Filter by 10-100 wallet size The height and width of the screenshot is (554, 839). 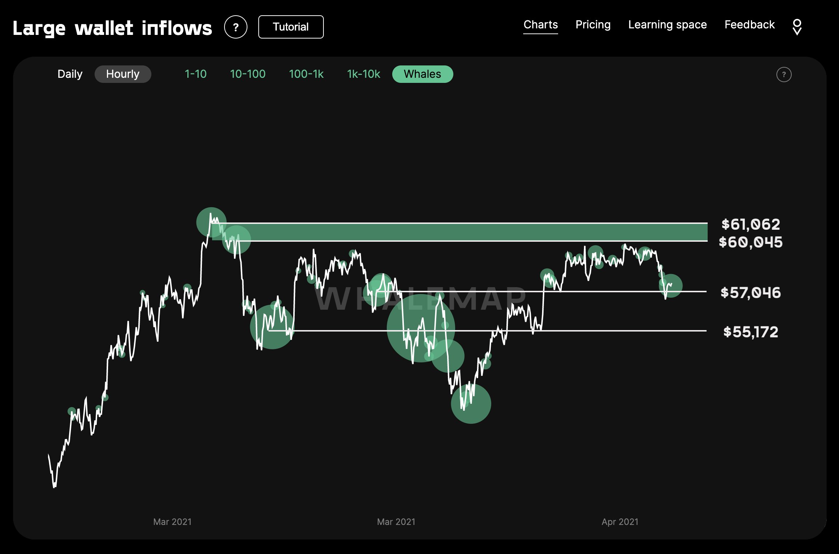(248, 74)
